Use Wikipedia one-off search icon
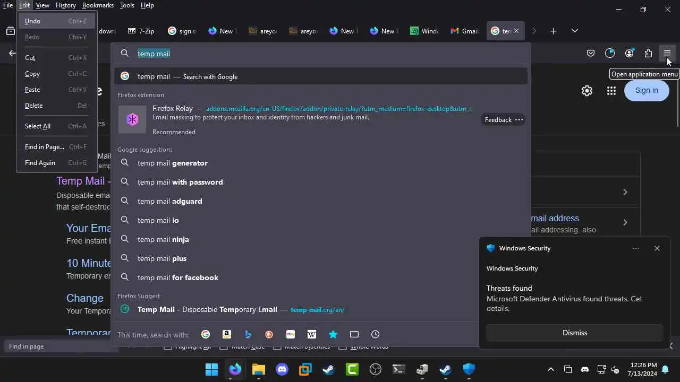Screen dimensions: 680x382 tap(312, 334)
